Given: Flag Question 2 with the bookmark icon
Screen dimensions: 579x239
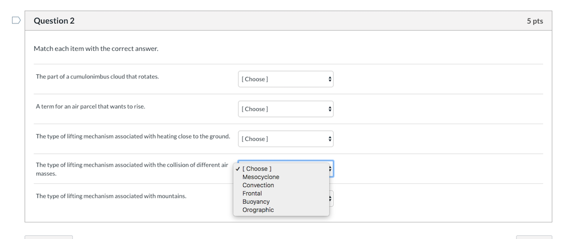Looking at the screenshot, I should (16, 20).
